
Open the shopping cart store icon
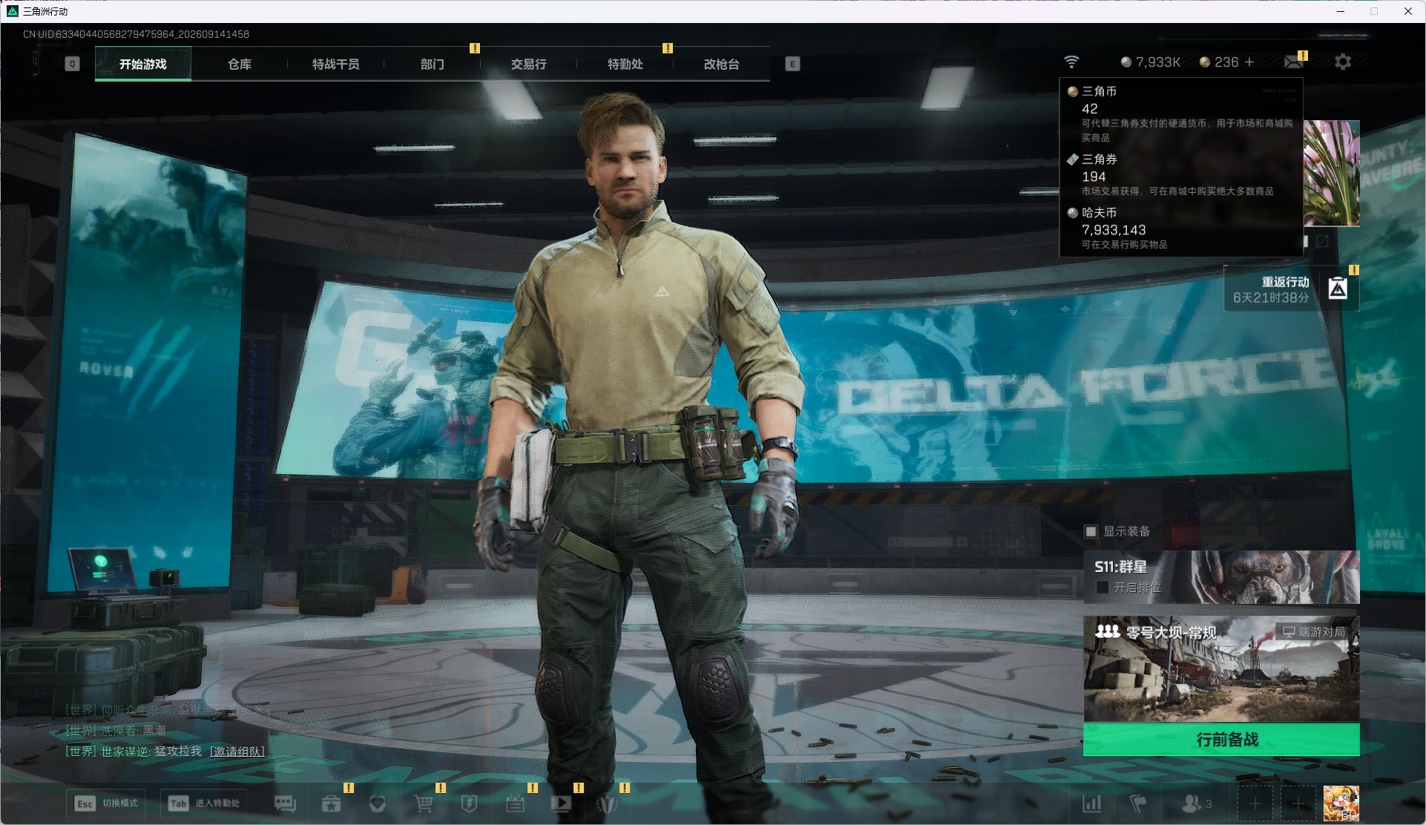coord(424,803)
